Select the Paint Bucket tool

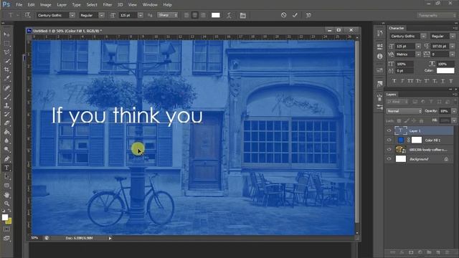point(6,132)
